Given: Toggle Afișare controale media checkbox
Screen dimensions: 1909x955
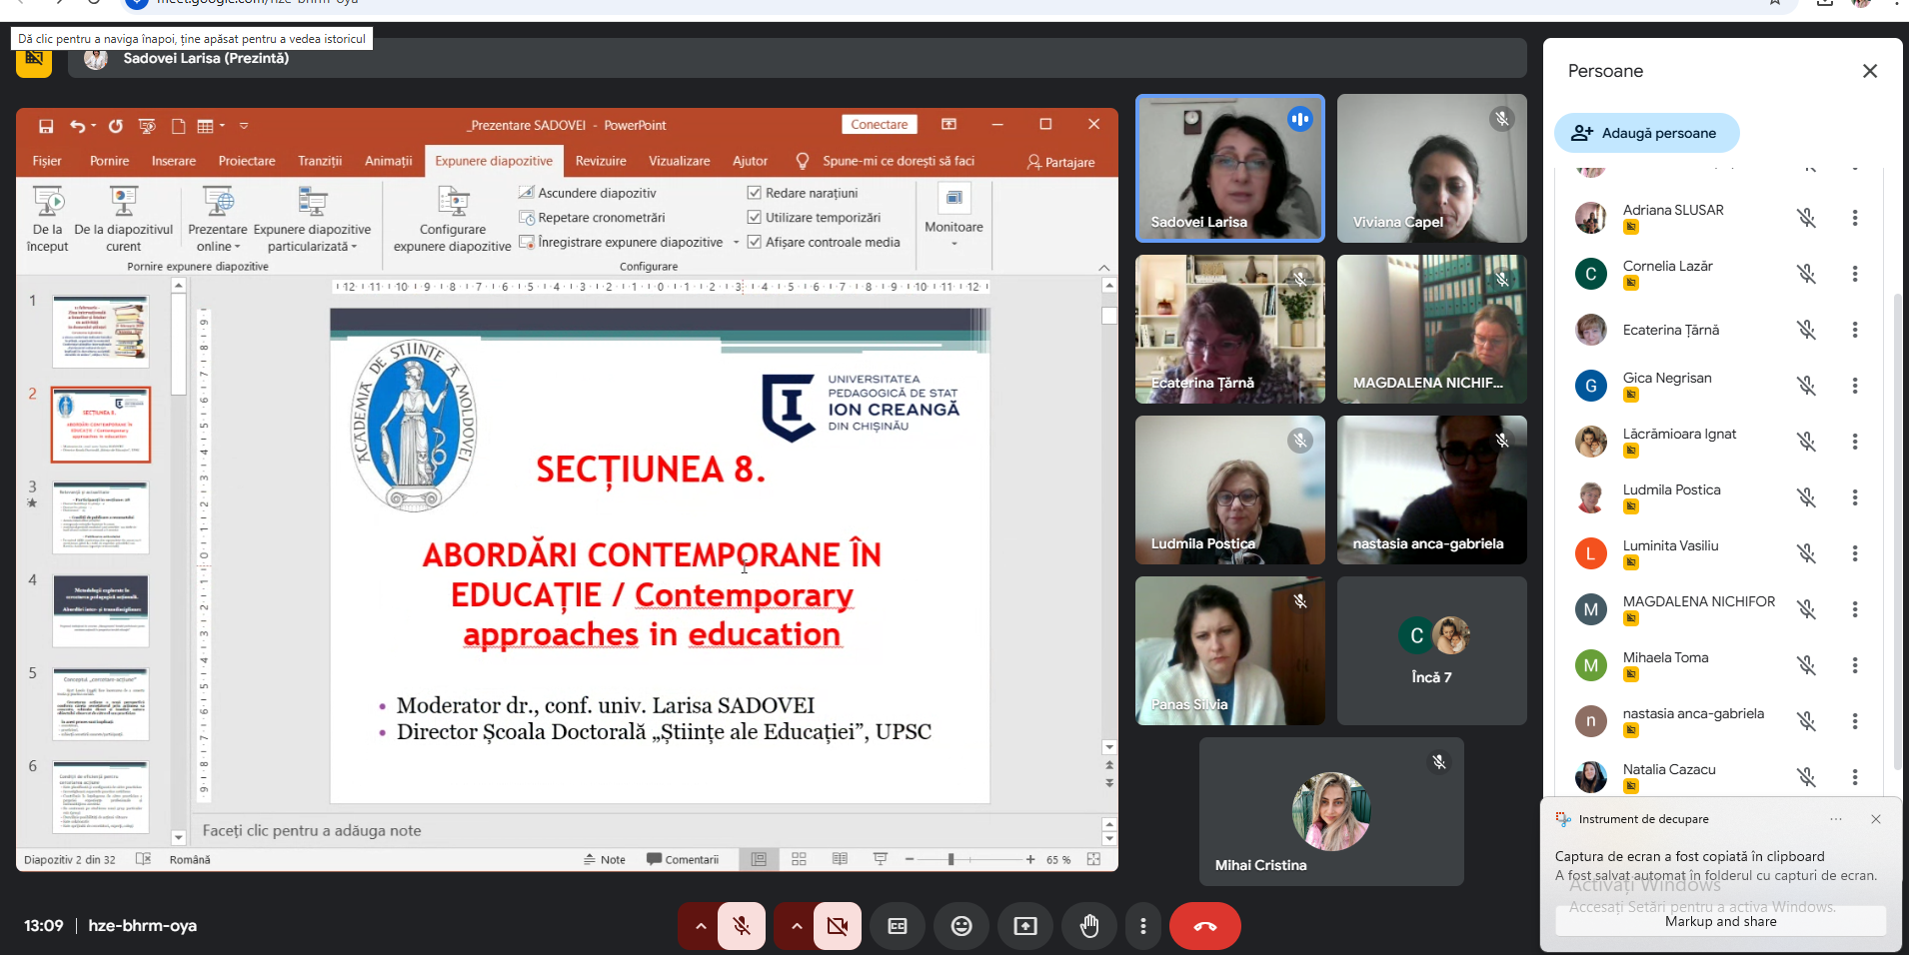Looking at the screenshot, I should [755, 242].
